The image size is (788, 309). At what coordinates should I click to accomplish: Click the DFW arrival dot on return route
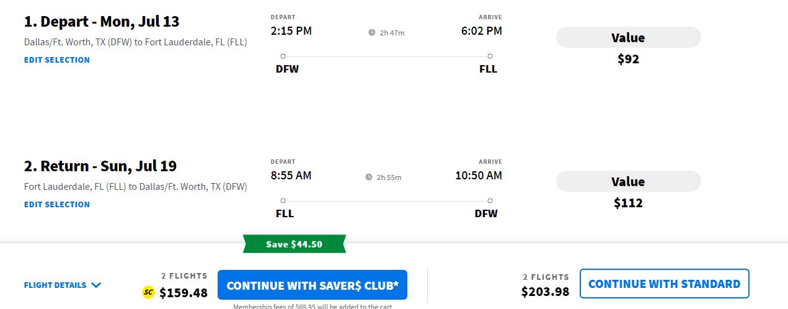pos(490,201)
